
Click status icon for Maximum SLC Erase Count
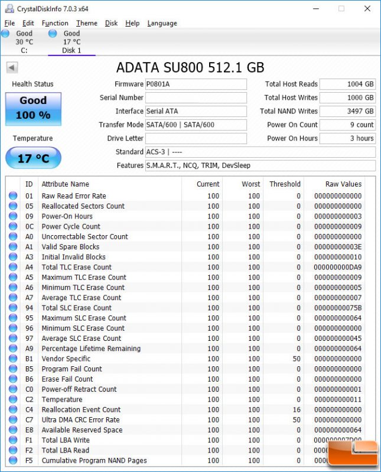[x=13, y=318]
